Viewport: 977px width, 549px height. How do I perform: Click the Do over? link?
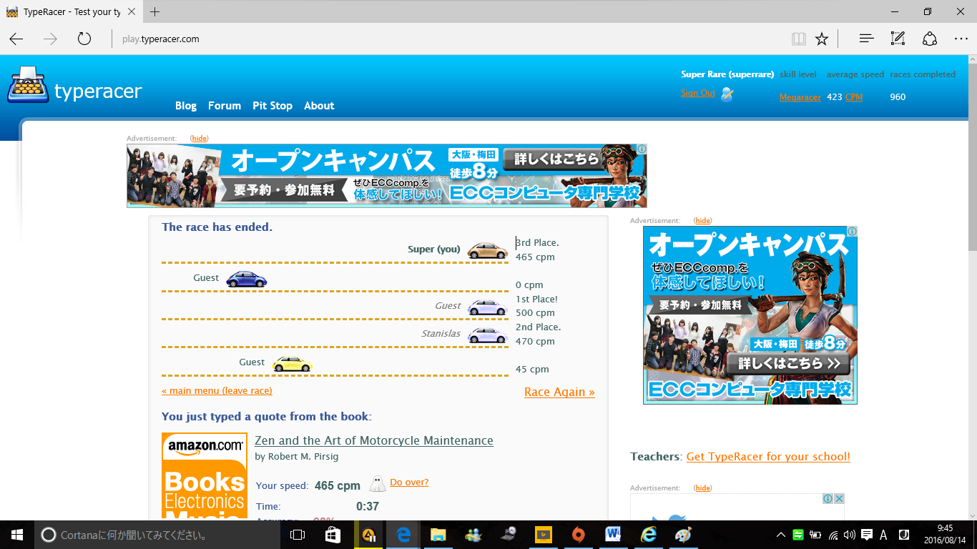point(409,483)
